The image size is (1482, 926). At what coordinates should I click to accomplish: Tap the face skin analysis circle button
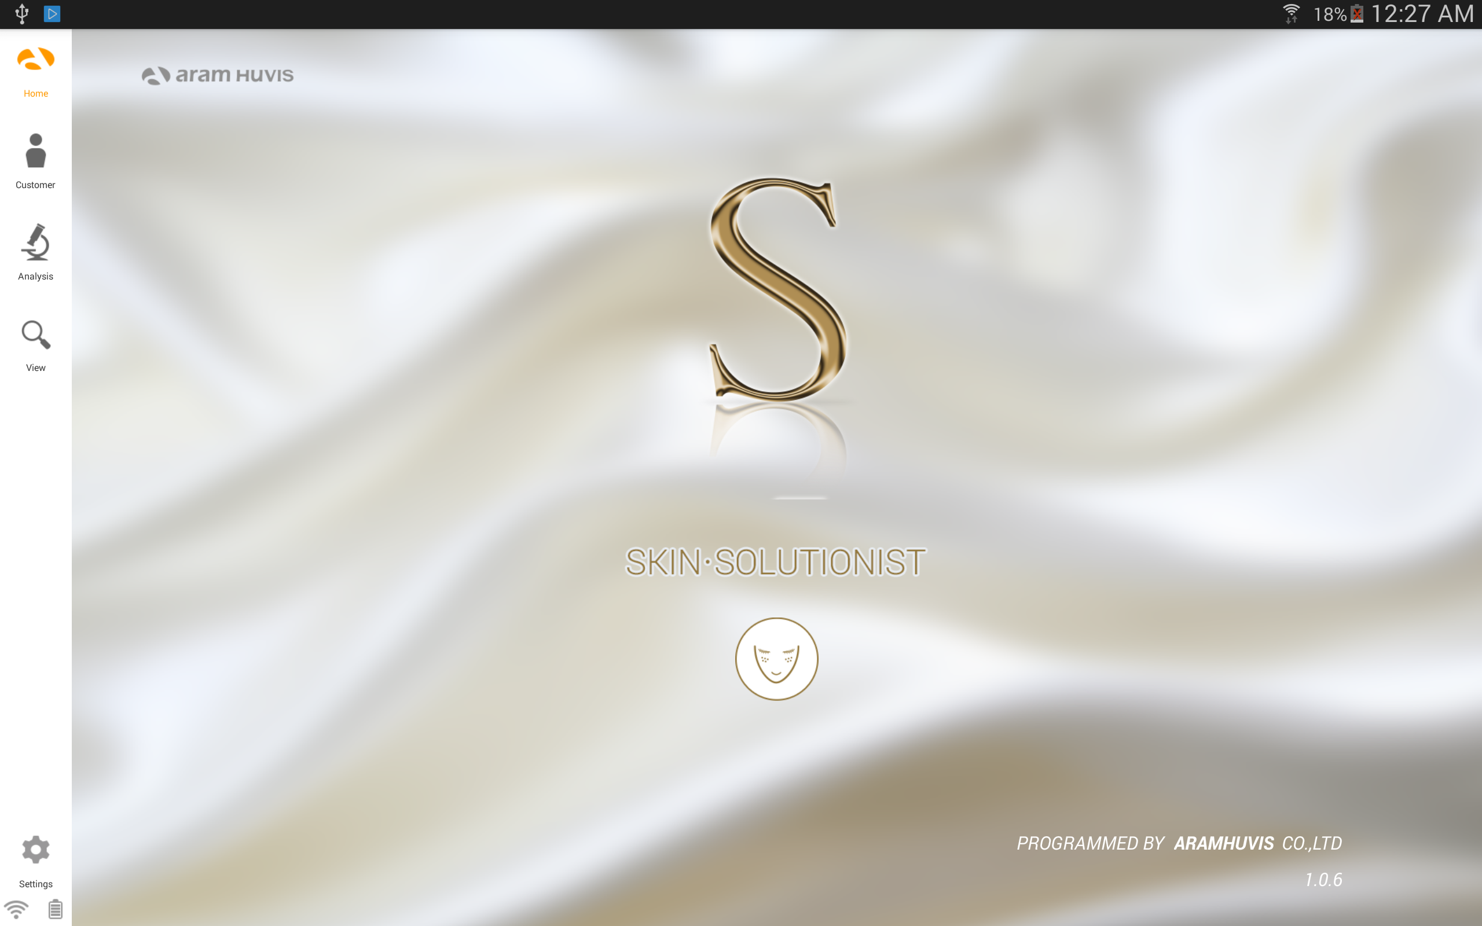point(776,659)
